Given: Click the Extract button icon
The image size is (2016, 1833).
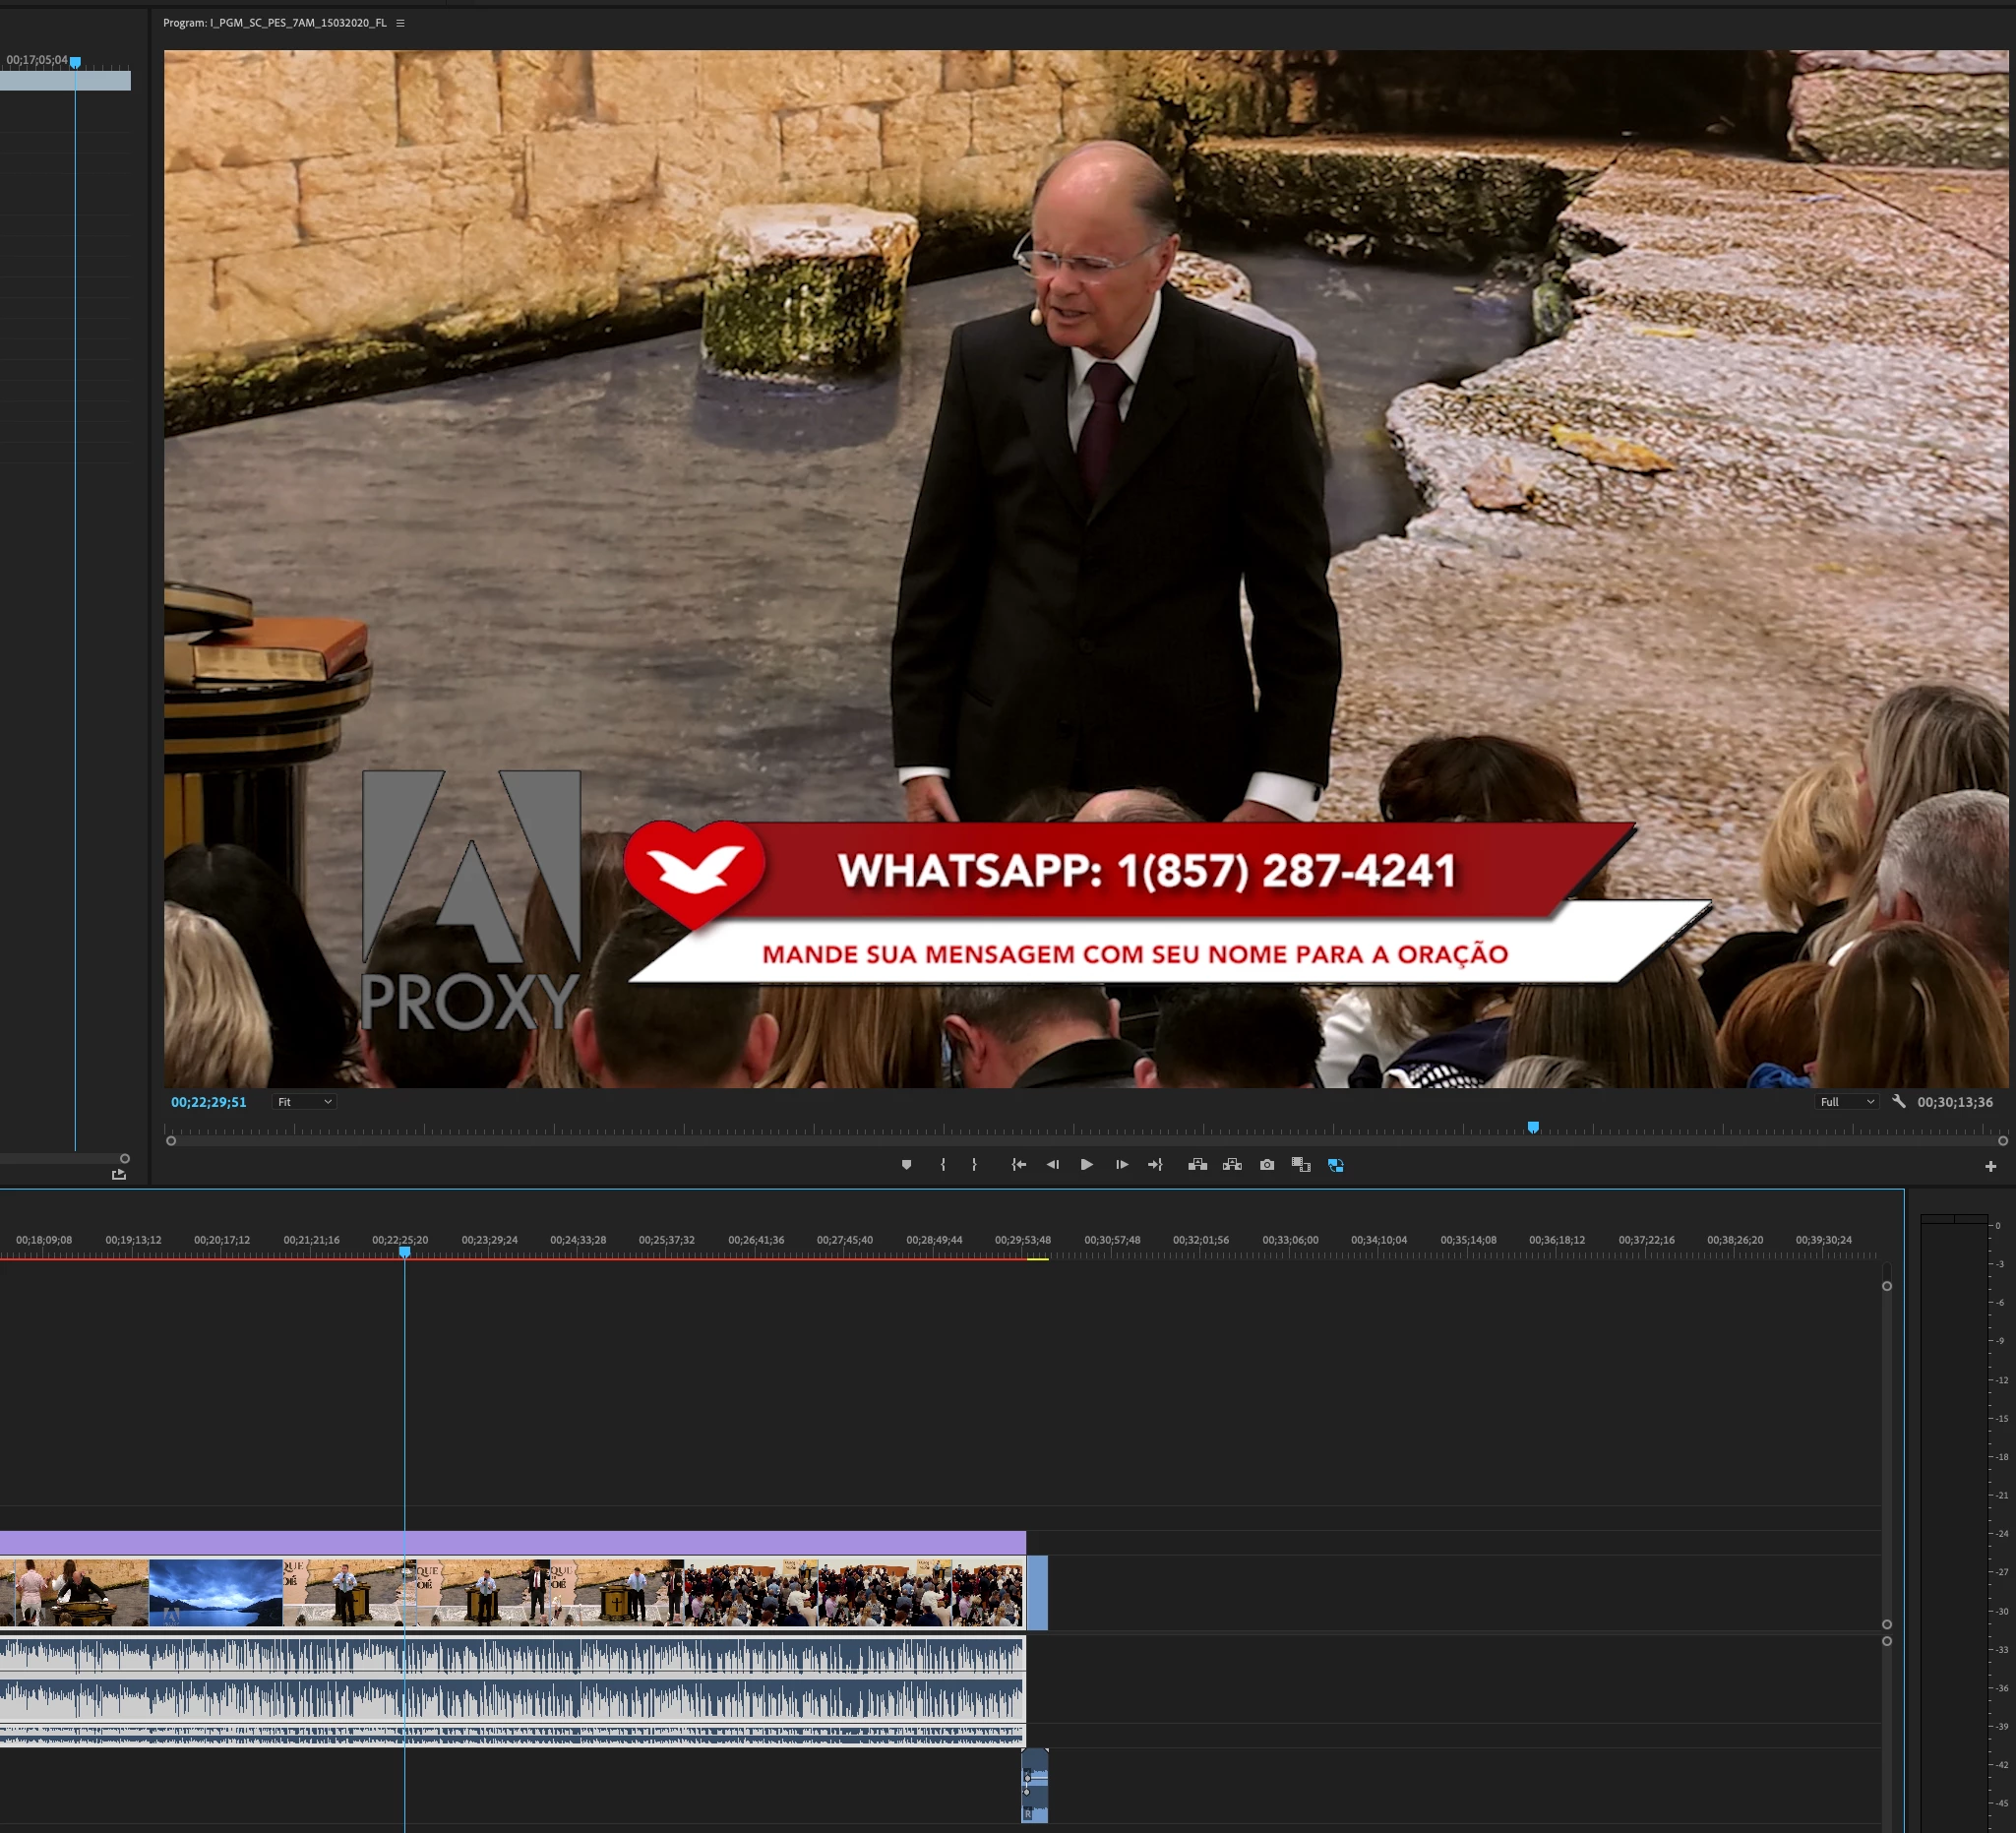Looking at the screenshot, I should point(1232,1165).
